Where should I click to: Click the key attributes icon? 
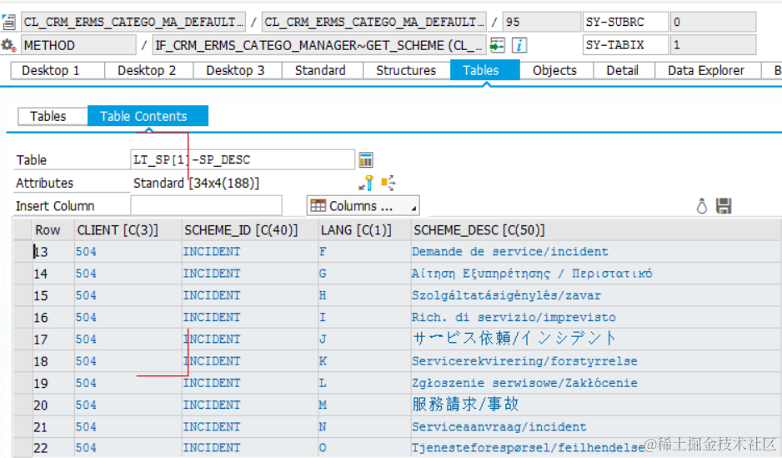coord(366,183)
